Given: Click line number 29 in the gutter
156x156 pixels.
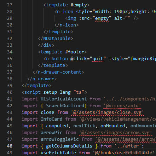Looking at the screenshot, I should coord(10,18).
